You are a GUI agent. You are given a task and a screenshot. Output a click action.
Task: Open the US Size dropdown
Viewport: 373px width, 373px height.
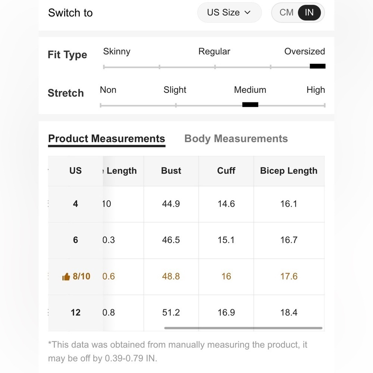(x=229, y=12)
